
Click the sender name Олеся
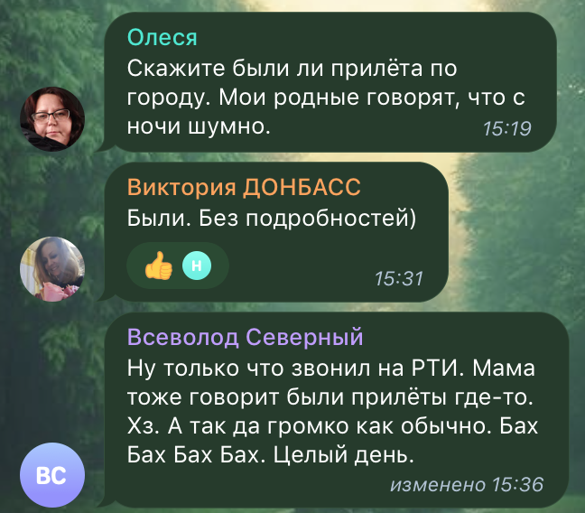point(162,37)
